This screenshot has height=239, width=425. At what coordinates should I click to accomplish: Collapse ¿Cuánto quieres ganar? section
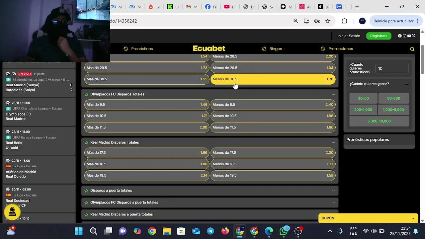[x=407, y=84]
